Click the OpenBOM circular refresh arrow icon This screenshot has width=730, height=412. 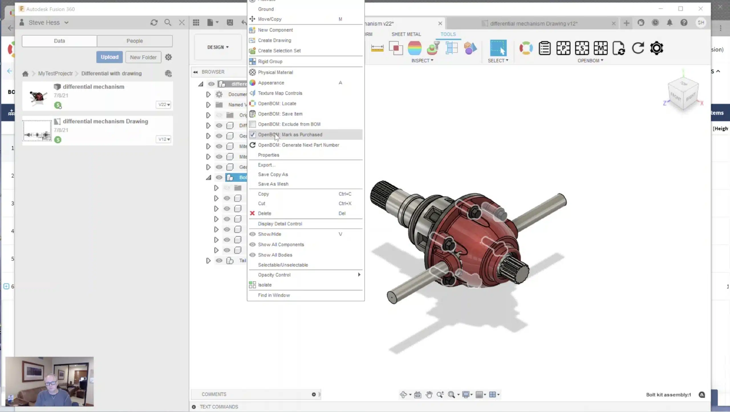tap(638, 48)
